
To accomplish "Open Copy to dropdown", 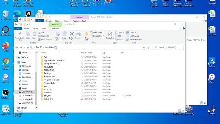I will tap(64, 36).
